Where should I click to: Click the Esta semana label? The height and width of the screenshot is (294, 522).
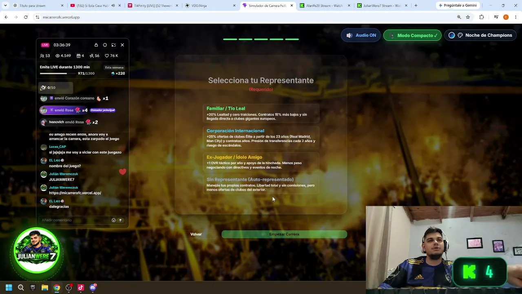(x=114, y=67)
